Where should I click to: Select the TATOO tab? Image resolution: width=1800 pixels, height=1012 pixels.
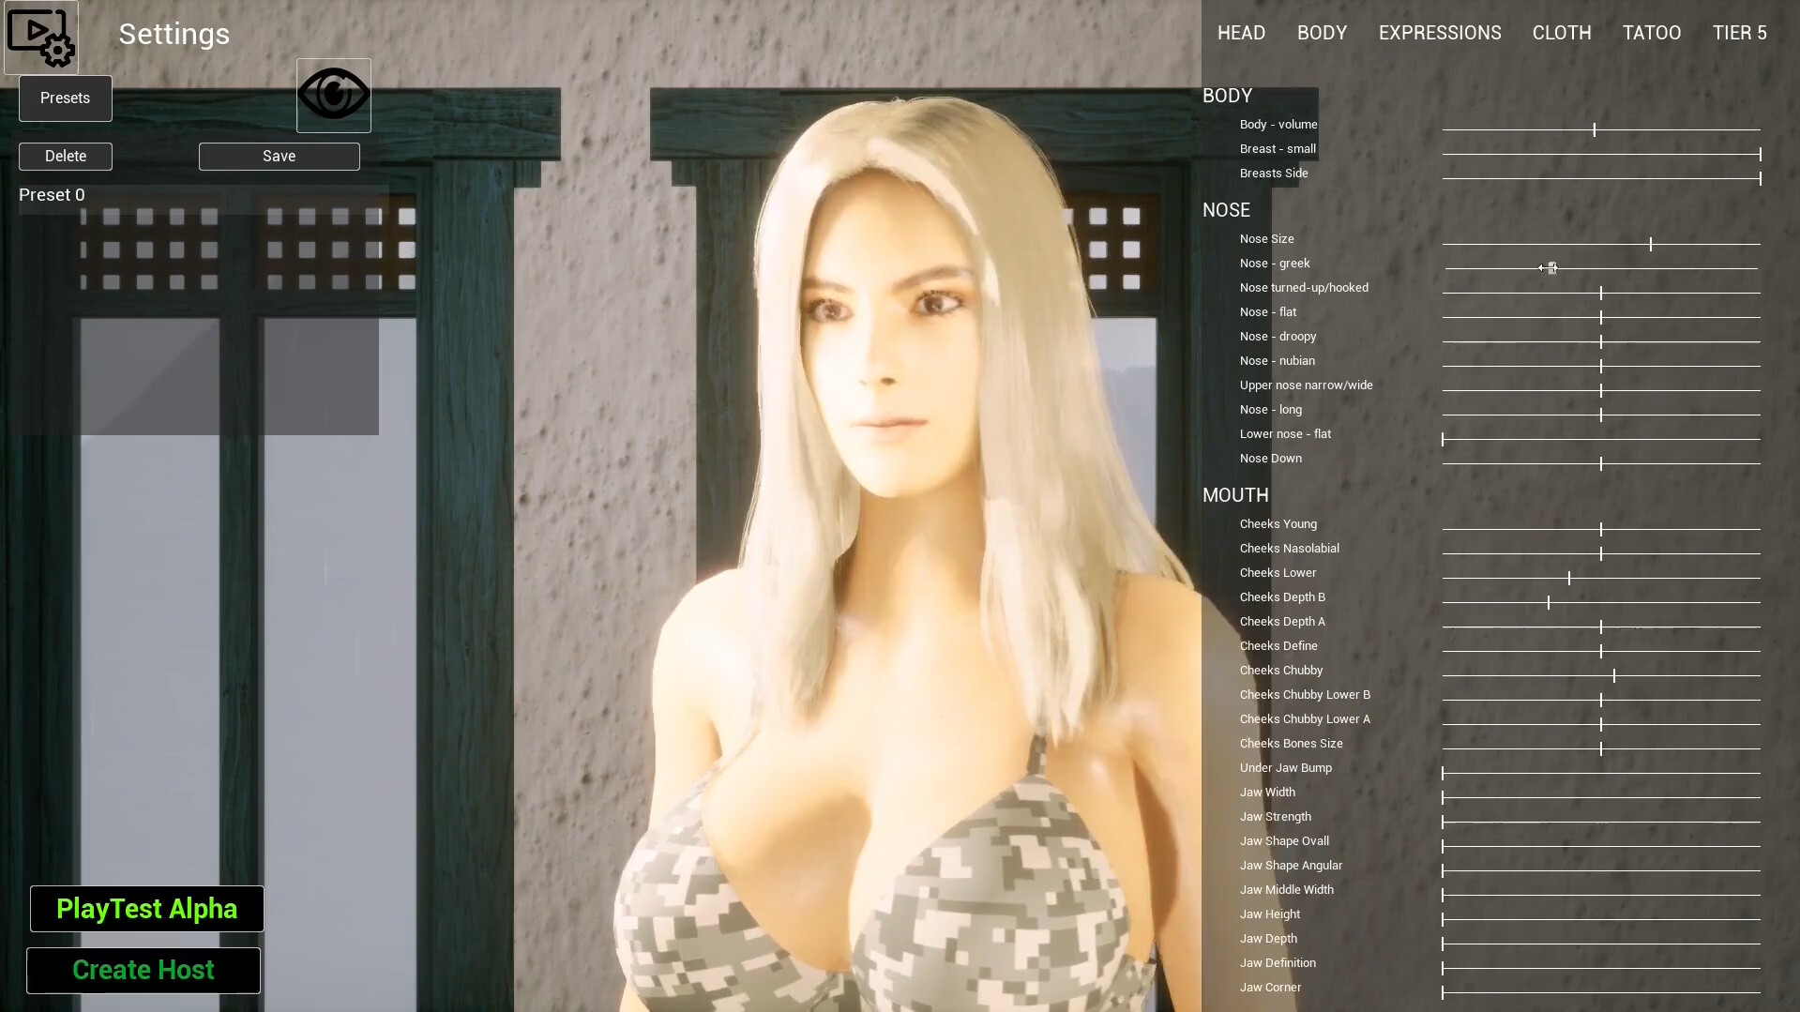[1651, 32]
